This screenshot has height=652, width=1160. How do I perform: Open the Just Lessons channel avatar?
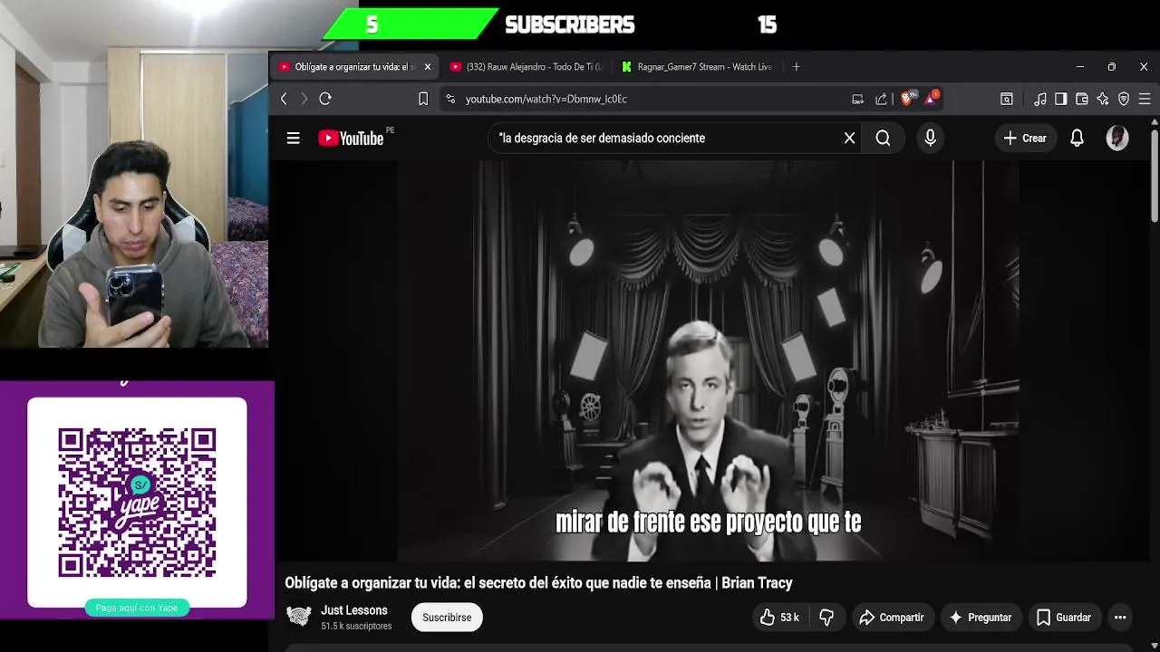click(298, 618)
